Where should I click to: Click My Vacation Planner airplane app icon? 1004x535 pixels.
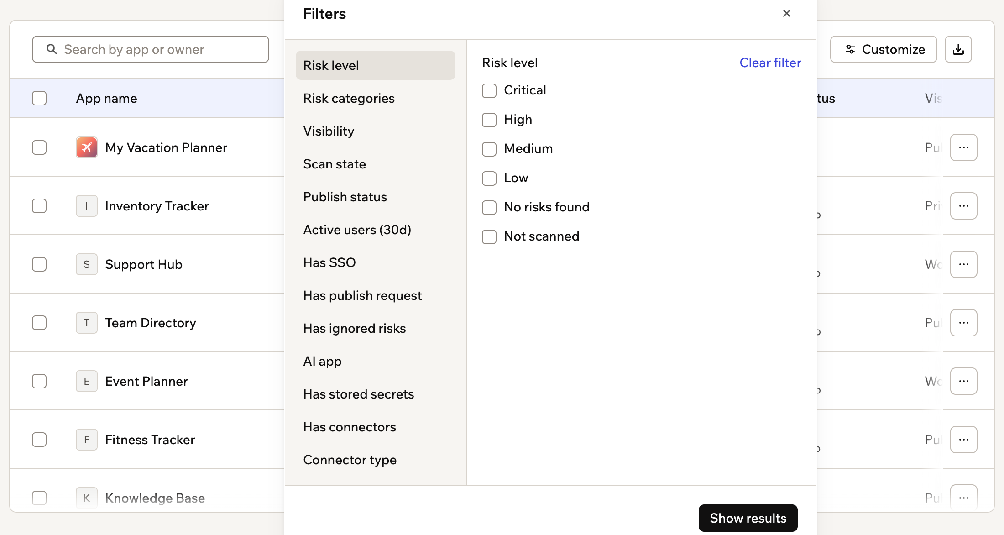[87, 147]
